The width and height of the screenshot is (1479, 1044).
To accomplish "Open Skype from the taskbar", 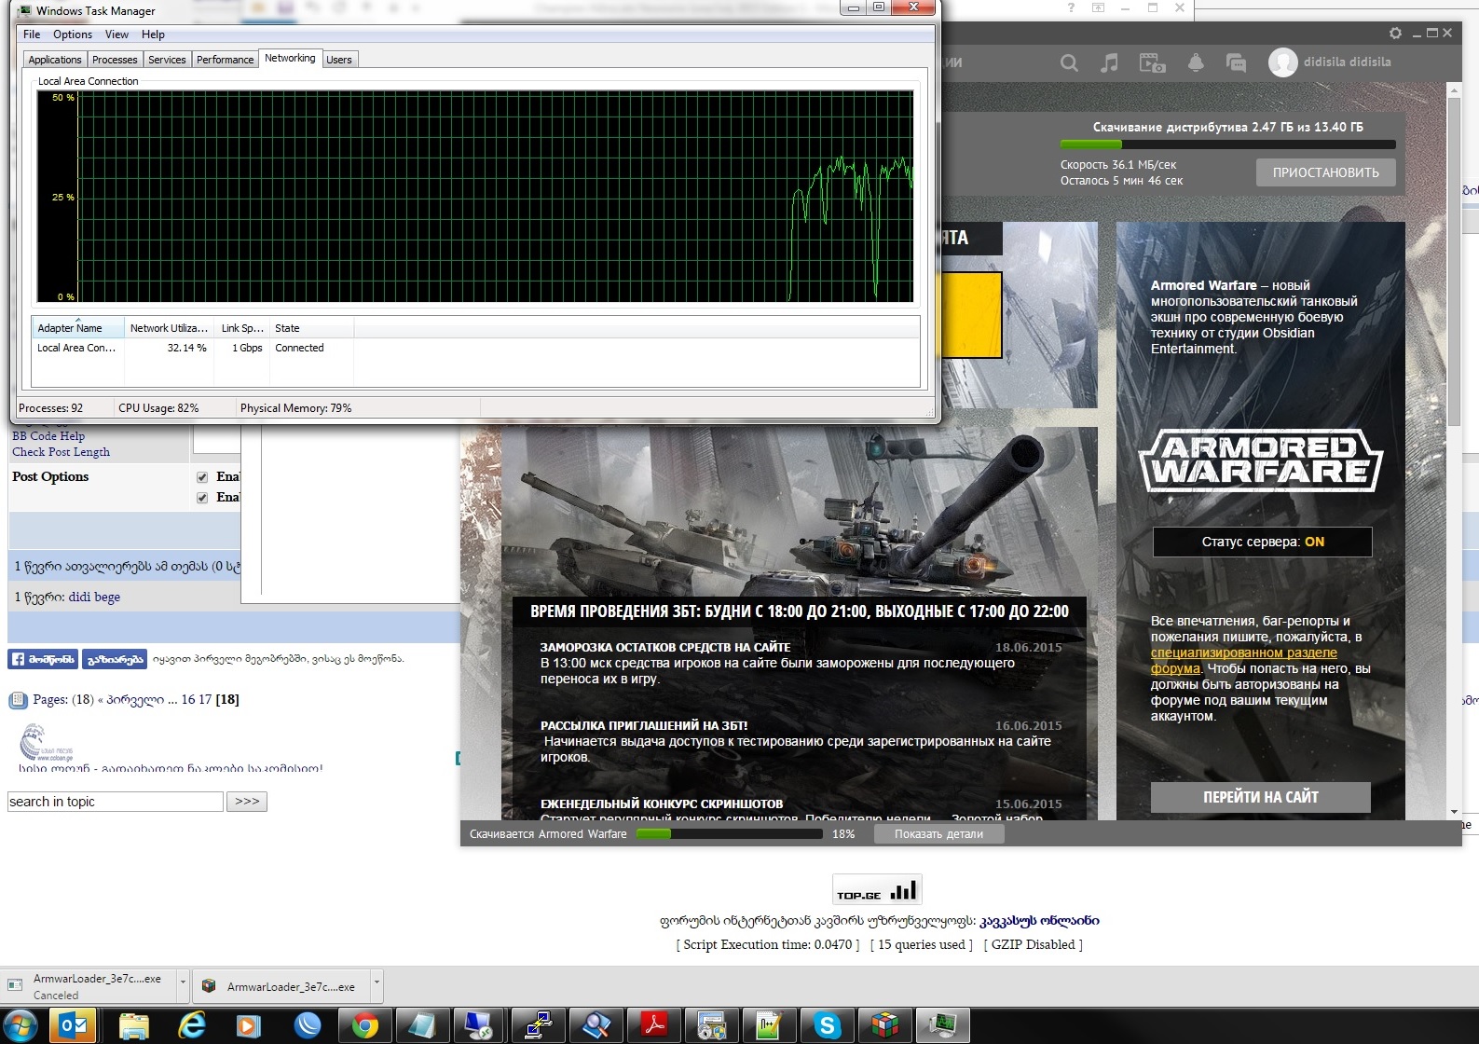I will pyautogui.click(x=827, y=1025).
